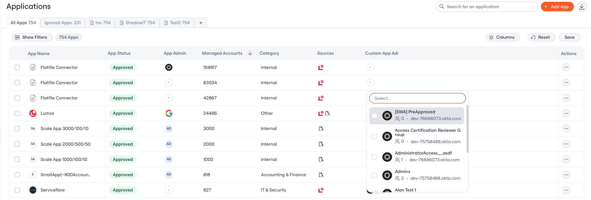Select checkbox for Flatfile Connector with 159917 accounts
The height and width of the screenshot is (200, 591).
pyautogui.click(x=17, y=67)
